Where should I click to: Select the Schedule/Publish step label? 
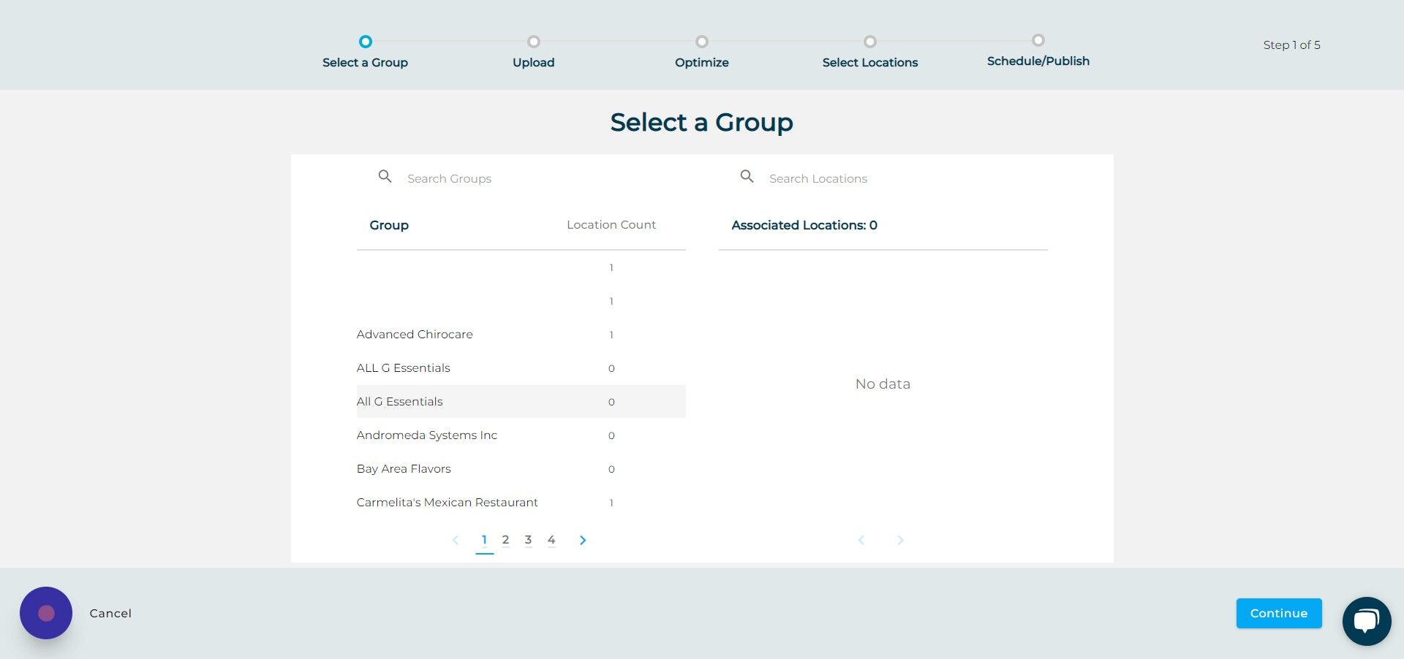(x=1038, y=61)
